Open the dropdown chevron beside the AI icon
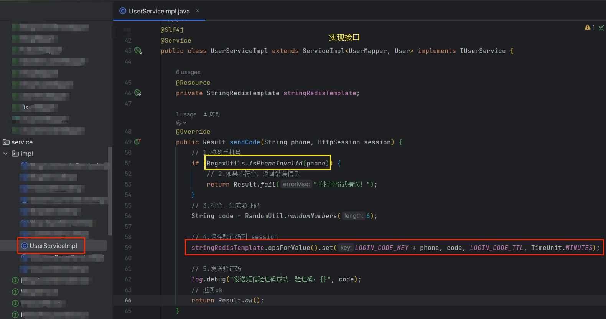Viewport: 606px width, 319px height. (x=185, y=123)
